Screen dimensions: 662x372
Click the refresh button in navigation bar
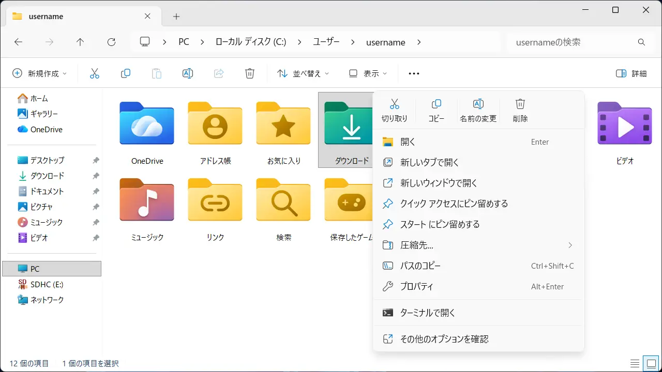[111, 42]
